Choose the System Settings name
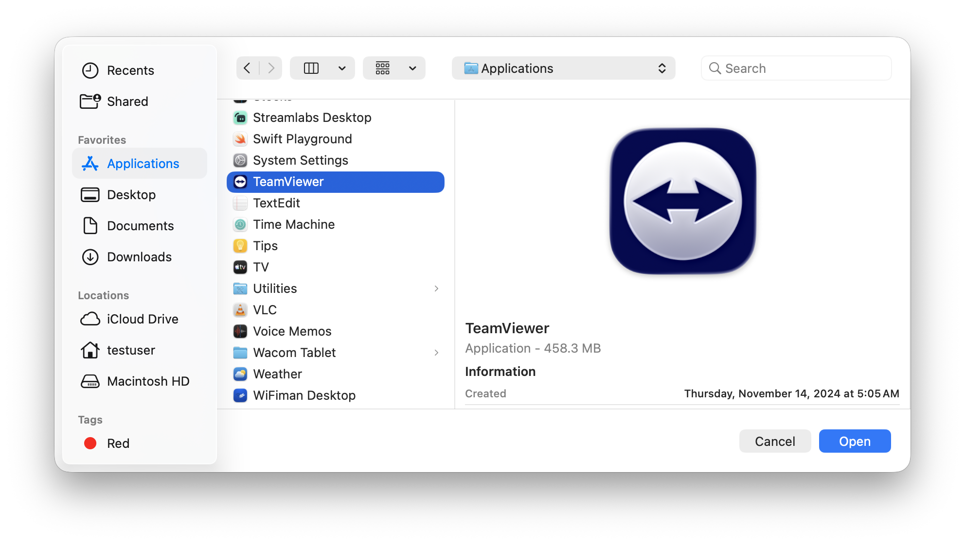Viewport: 965px width, 544px height. click(x=301, y=160)
